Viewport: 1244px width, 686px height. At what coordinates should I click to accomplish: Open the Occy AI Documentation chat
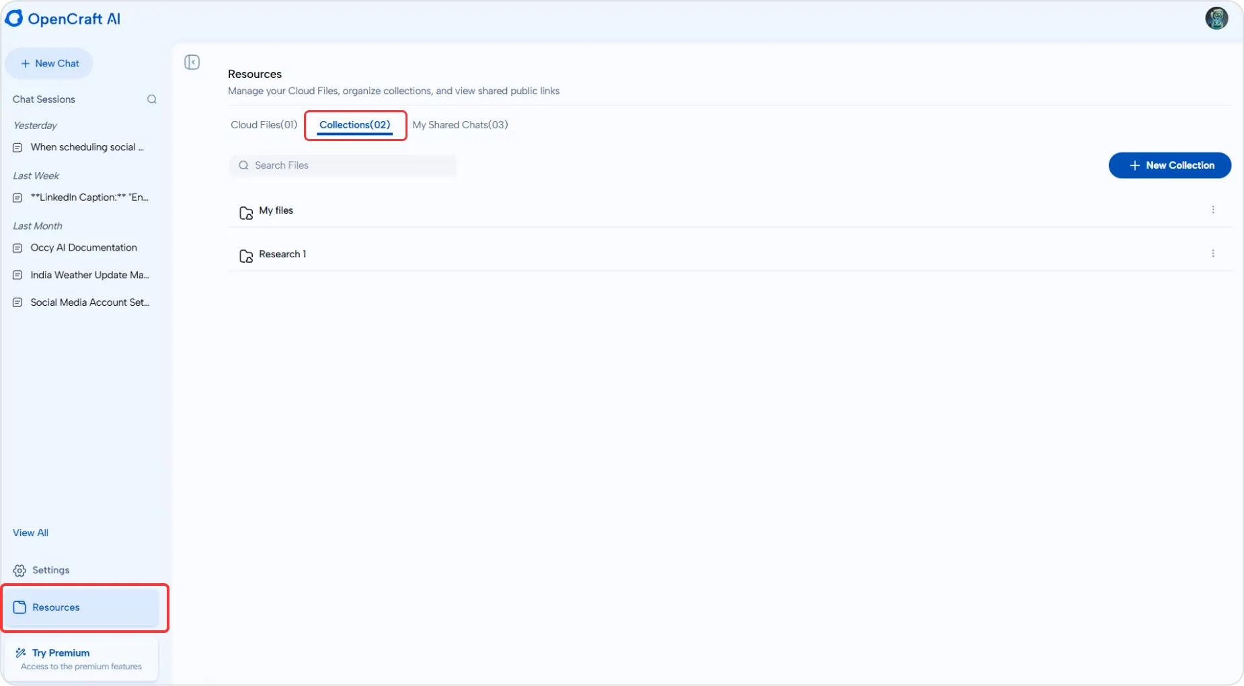[83, 248]
